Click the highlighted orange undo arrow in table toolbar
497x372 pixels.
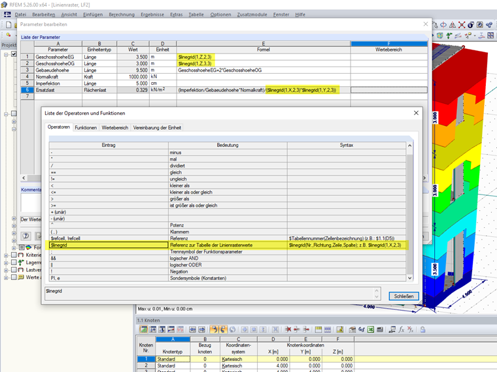pyautogui.click(x=214, y=330)
